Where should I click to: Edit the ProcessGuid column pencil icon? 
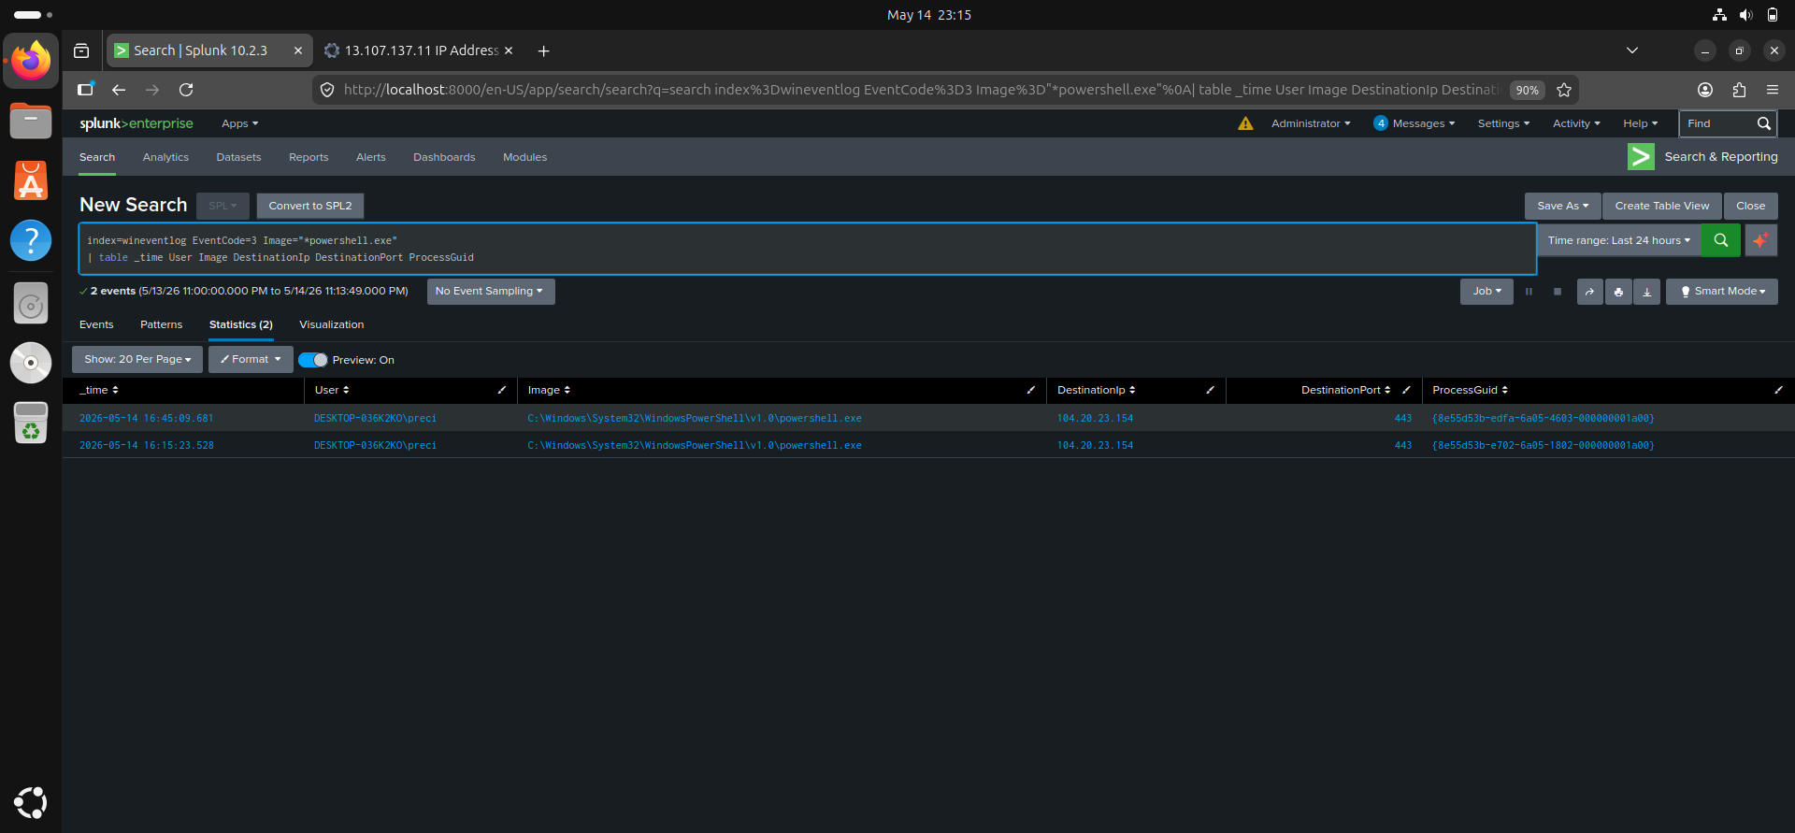click(1778, 390)
